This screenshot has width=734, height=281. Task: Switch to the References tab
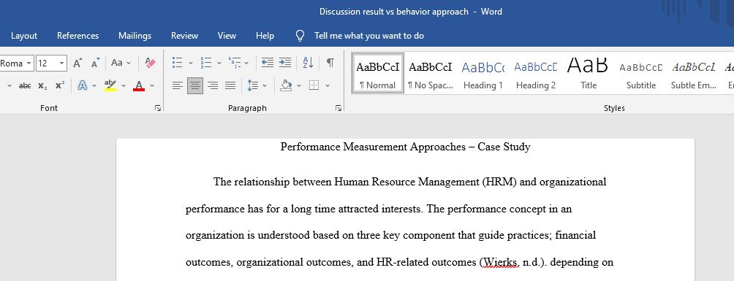click(x=77, y=36)
